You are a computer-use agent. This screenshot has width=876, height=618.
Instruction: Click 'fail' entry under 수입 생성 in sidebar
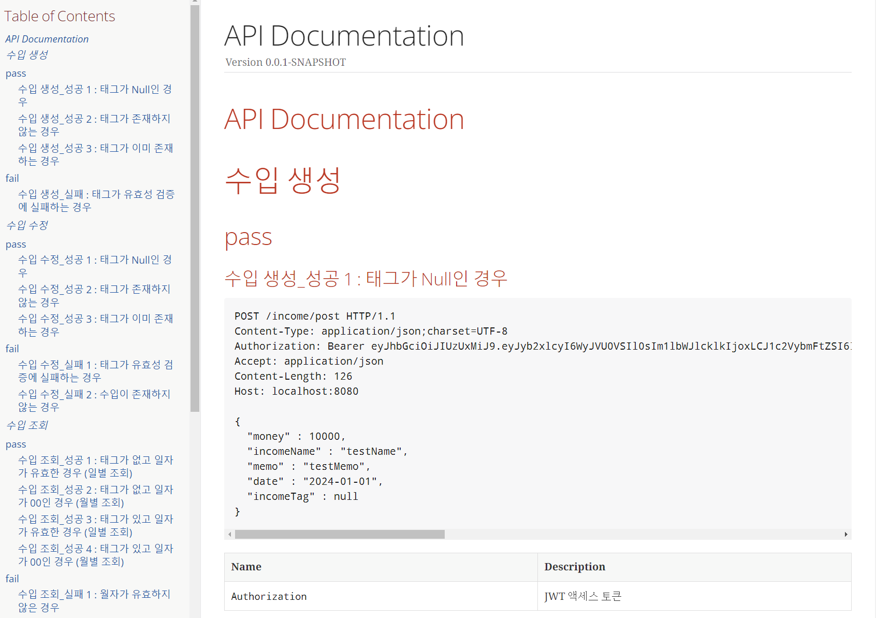pyautogui.click(x=12, y=178)
